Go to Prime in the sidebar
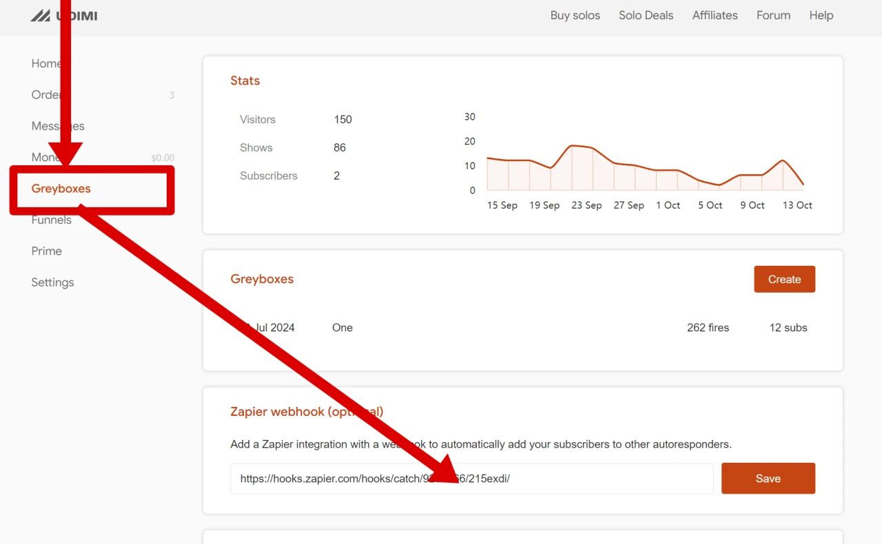Screen dimensions: 882x544 point(47,251)
